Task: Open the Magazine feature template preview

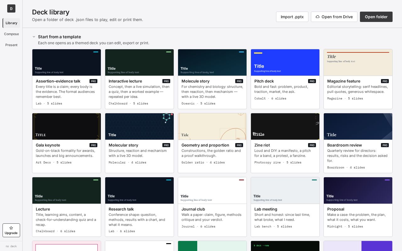Action: tap(358, 62)
